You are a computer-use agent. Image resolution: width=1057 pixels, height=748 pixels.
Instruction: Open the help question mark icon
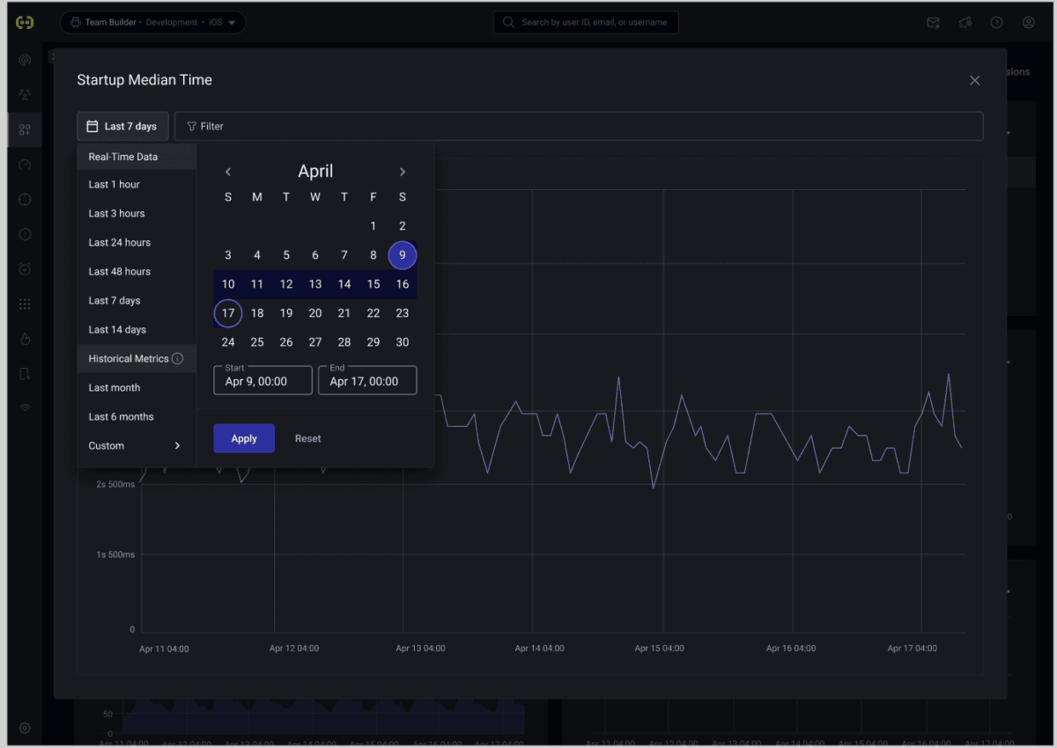pos(996,23)
